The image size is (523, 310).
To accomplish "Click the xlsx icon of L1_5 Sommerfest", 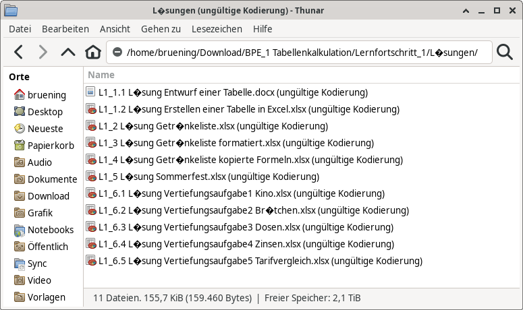I will pyautogui.click(x=91, y=177).
